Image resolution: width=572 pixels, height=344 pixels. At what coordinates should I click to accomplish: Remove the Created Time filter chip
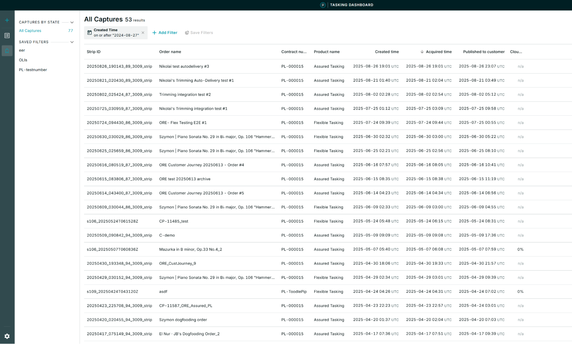point(143,33)
